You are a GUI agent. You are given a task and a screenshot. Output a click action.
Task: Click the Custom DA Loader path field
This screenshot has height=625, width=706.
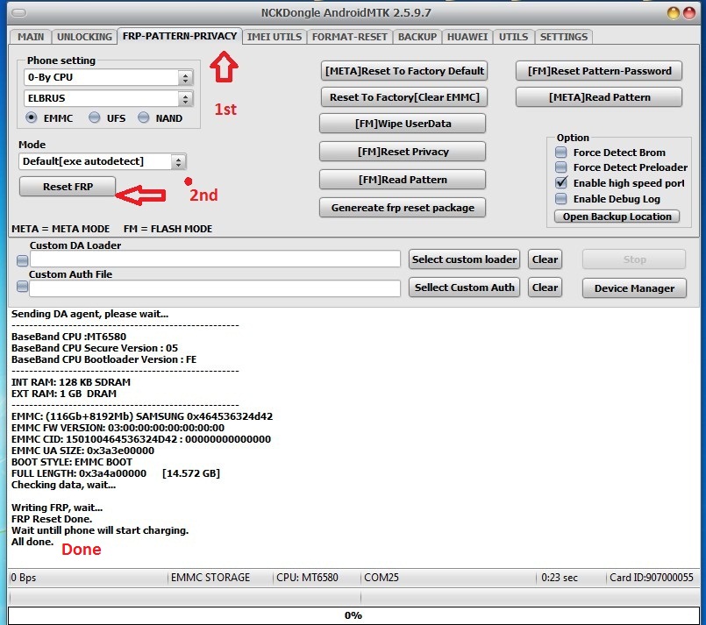[x=215, y=259]
